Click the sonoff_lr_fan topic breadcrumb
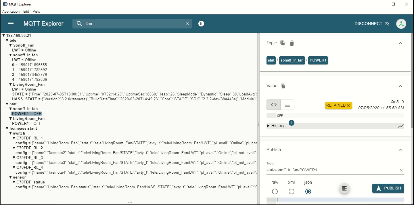Image resolution: width=414 pixels, height=205 pixels. pos(292,60)
